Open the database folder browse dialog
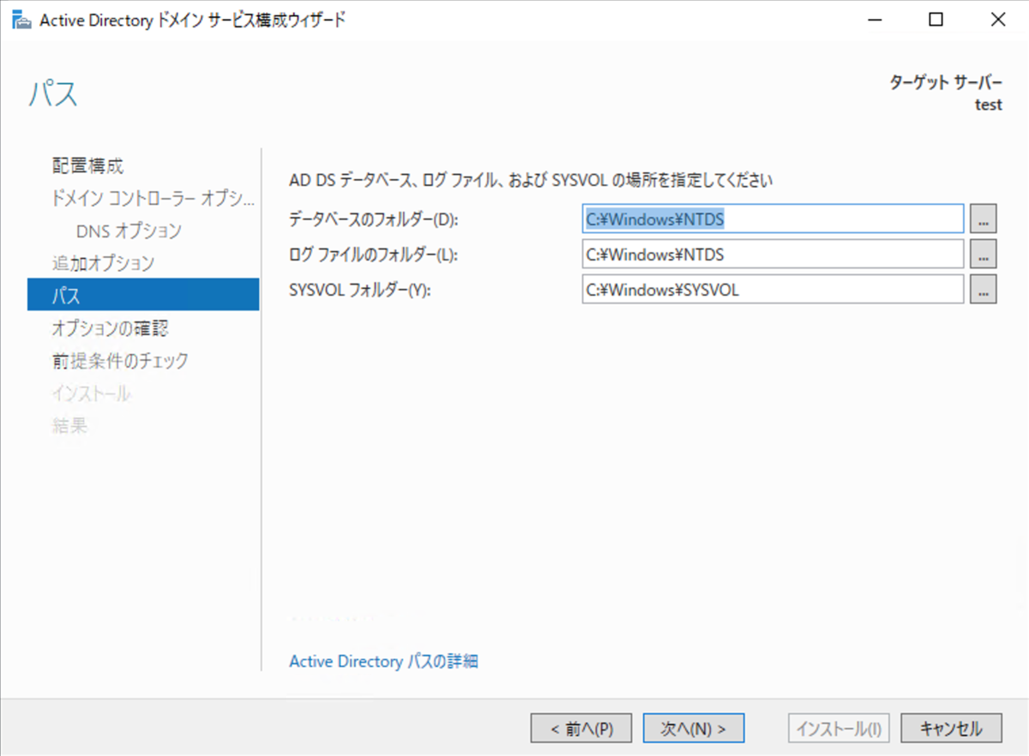Screen dimensions: 1029x756 pos(983,219)
